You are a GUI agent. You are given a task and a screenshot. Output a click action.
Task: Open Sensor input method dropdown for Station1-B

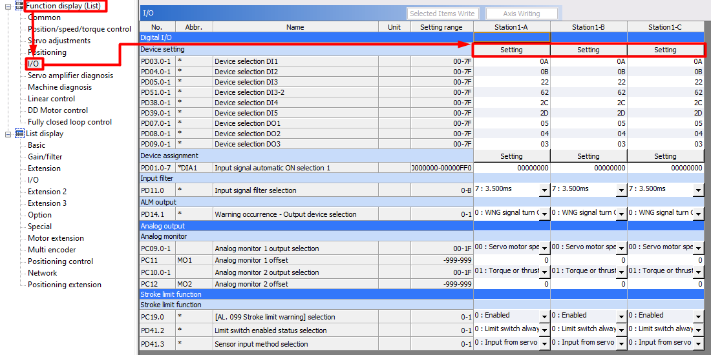(x=621, y=343)
